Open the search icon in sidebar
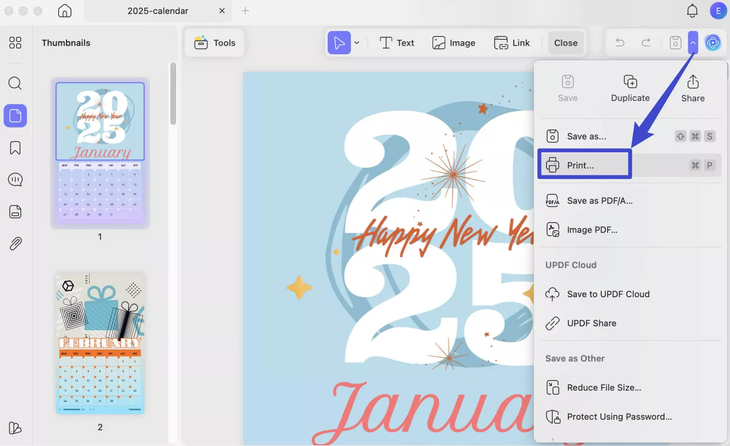 click(15, 83)
